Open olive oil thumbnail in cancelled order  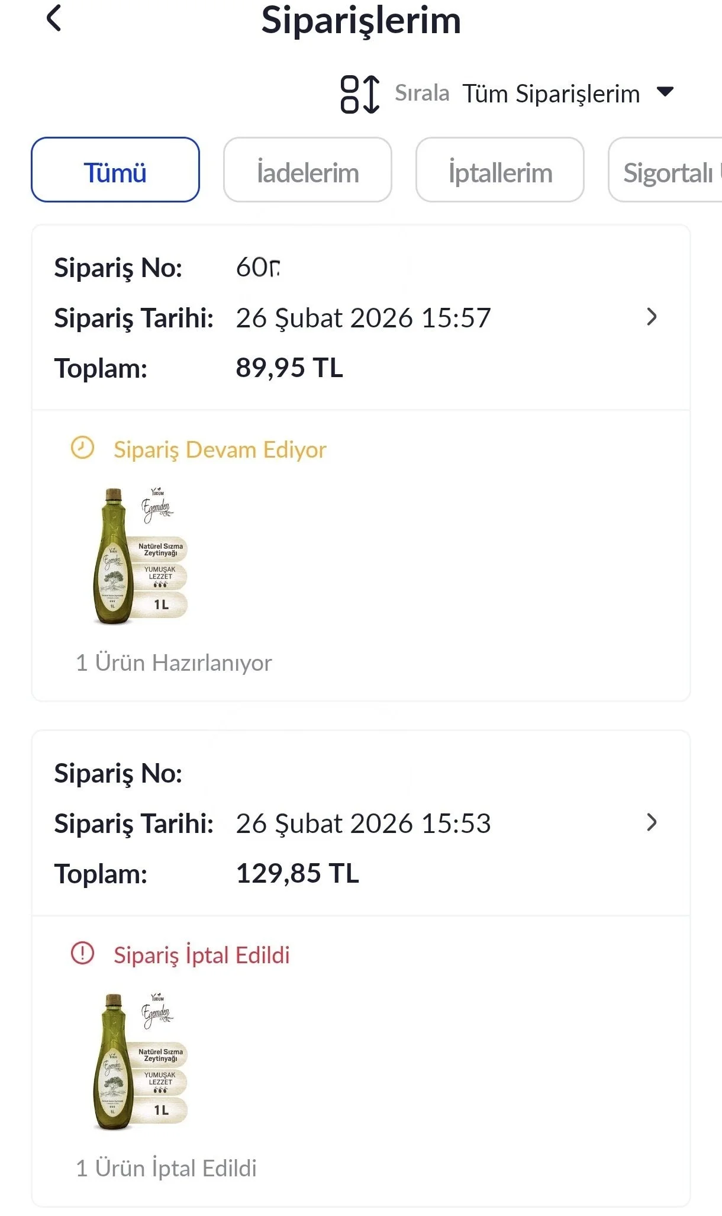(x=140, y=1062)
